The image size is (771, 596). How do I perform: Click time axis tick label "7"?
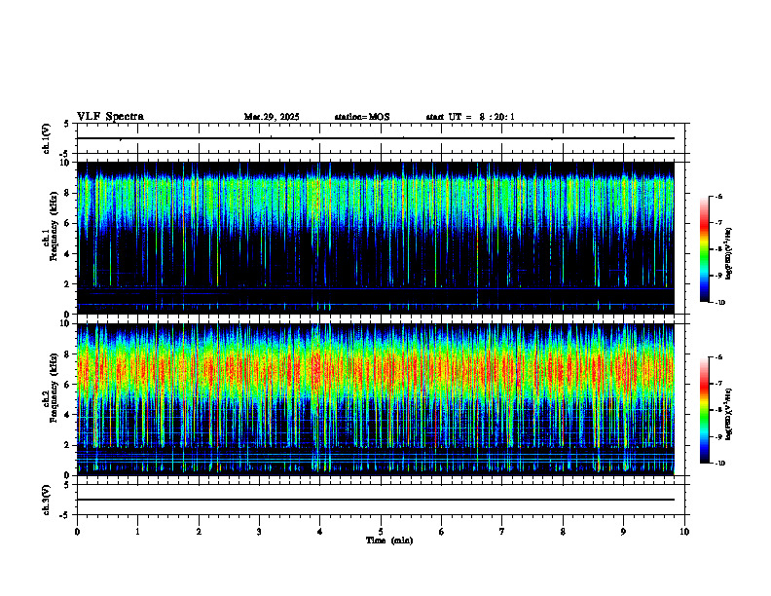[502, 532]
